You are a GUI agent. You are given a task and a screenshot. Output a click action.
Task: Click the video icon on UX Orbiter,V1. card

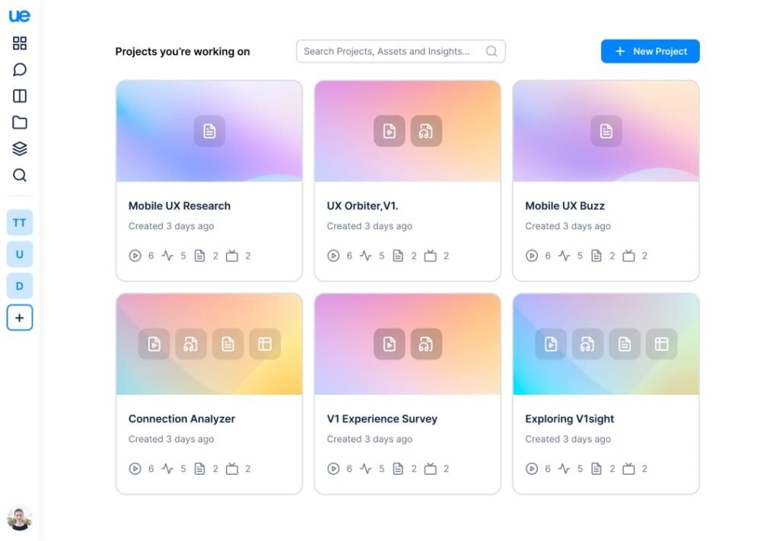click(x=389, y=131)
